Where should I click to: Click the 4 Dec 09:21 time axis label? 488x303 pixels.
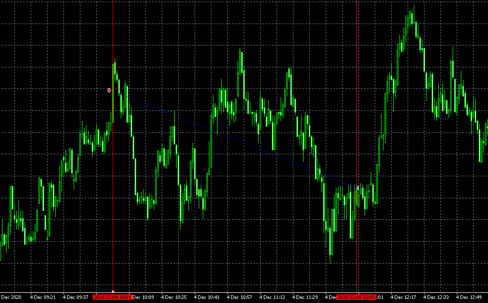pyautogui.click(x=43, y=297)
